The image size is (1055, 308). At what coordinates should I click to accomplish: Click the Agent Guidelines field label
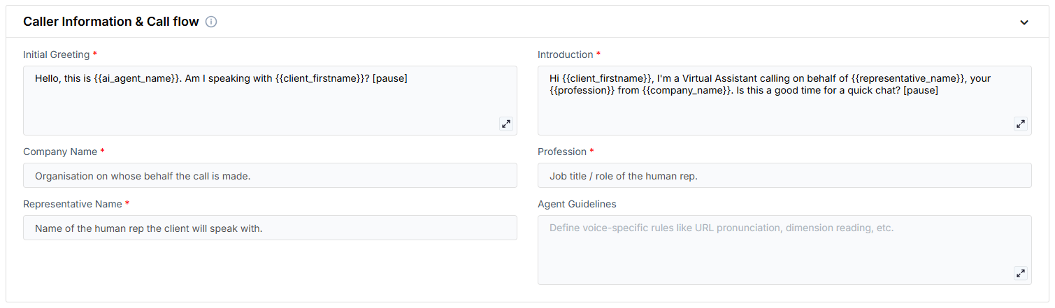click(577, 204)
